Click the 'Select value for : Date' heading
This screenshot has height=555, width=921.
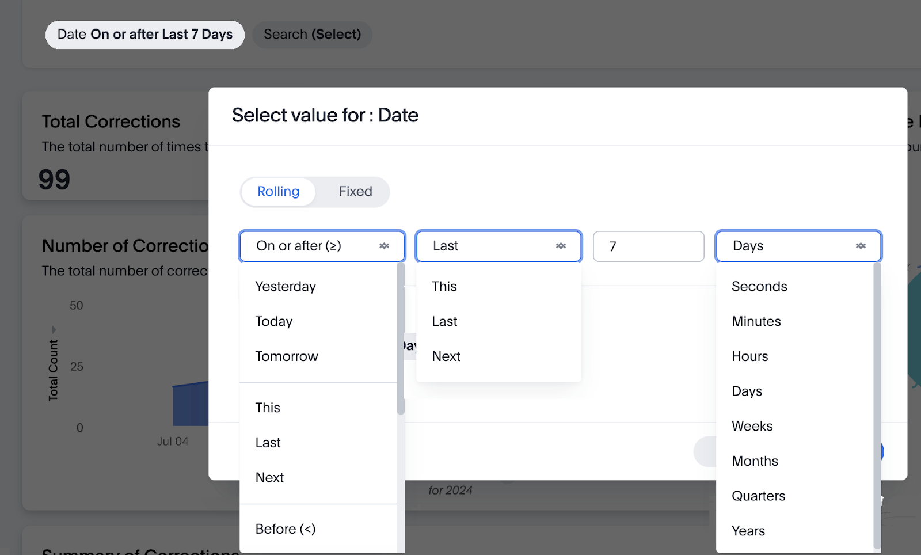tap(325, 116)
